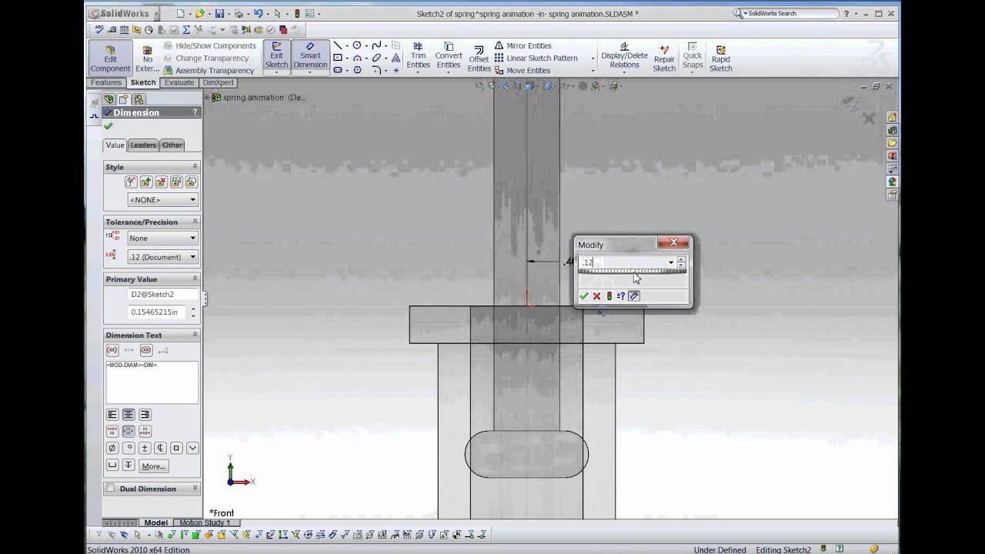The image size is (985, 554).
Task: Enable the Dual Dimension checkbox
Action: tap(110, 489)
